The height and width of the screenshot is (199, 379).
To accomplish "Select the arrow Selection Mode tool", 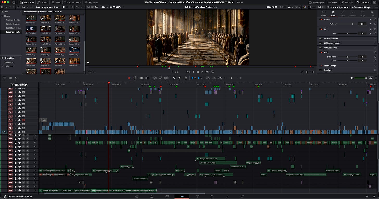I will click(x=129, y=78).
